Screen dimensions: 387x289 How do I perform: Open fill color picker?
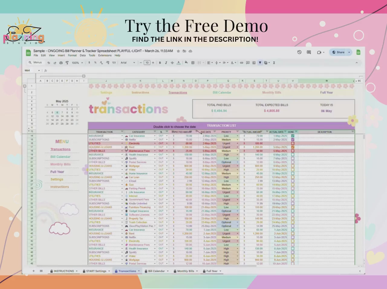(186, 63)
